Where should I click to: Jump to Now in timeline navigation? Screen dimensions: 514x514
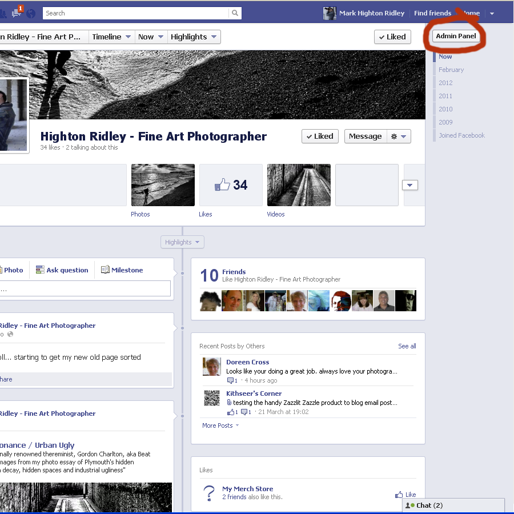point(445,57)
